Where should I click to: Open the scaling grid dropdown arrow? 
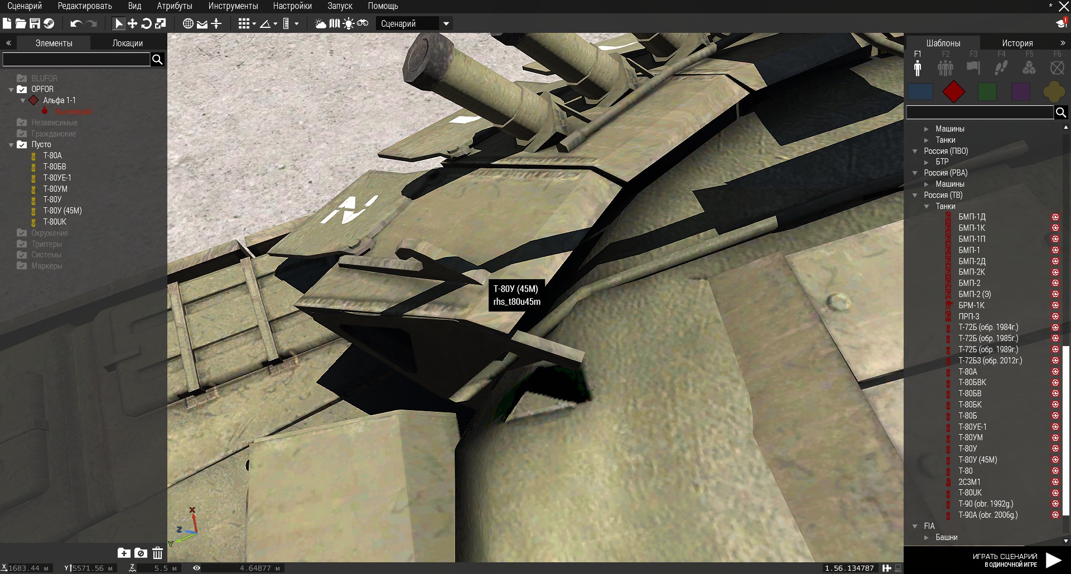297,24
